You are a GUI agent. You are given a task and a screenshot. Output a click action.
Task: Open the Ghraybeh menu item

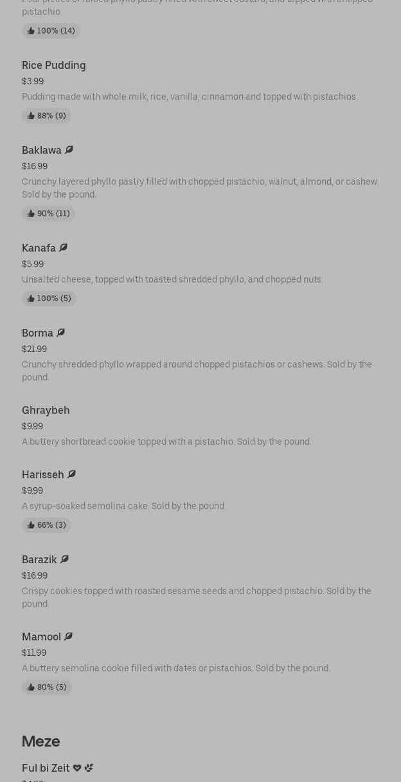(x=46, y=410)
